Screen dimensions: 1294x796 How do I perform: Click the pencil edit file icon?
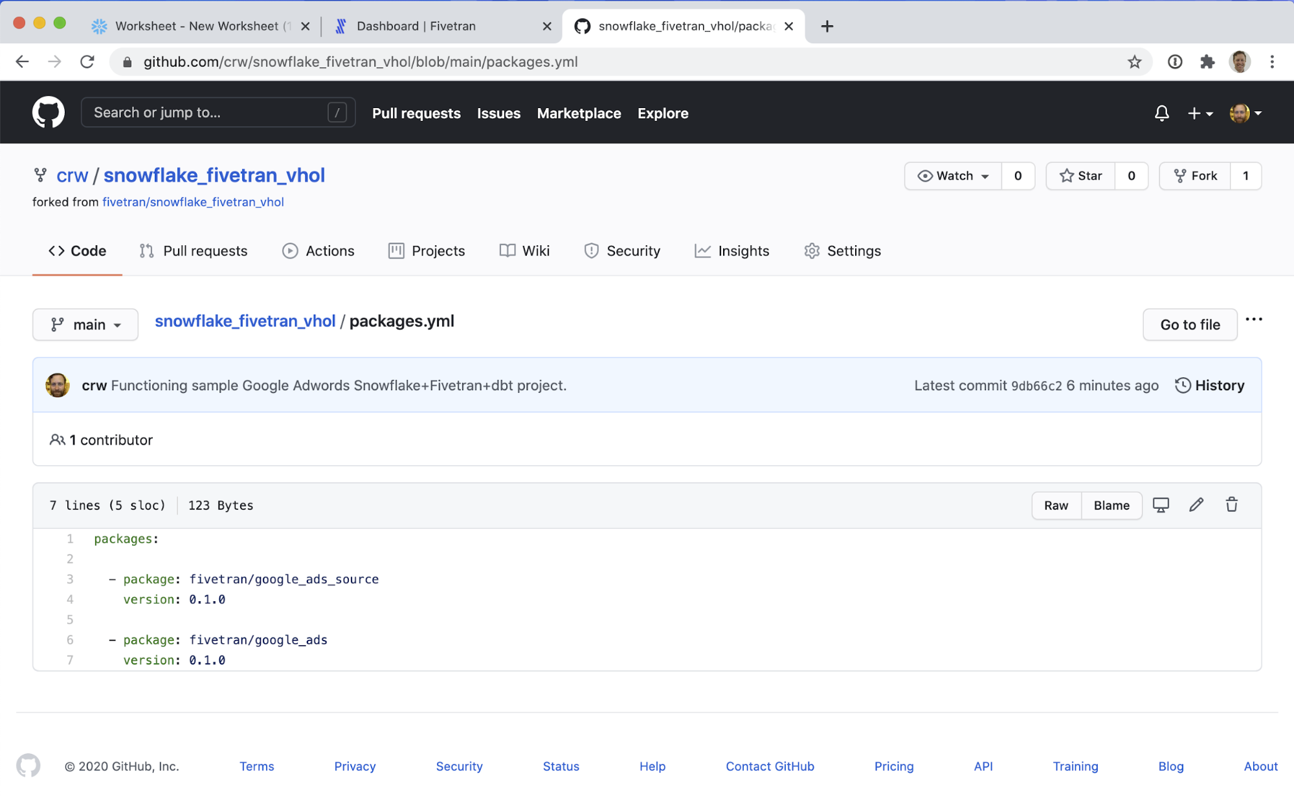[x=1196, y=505]
